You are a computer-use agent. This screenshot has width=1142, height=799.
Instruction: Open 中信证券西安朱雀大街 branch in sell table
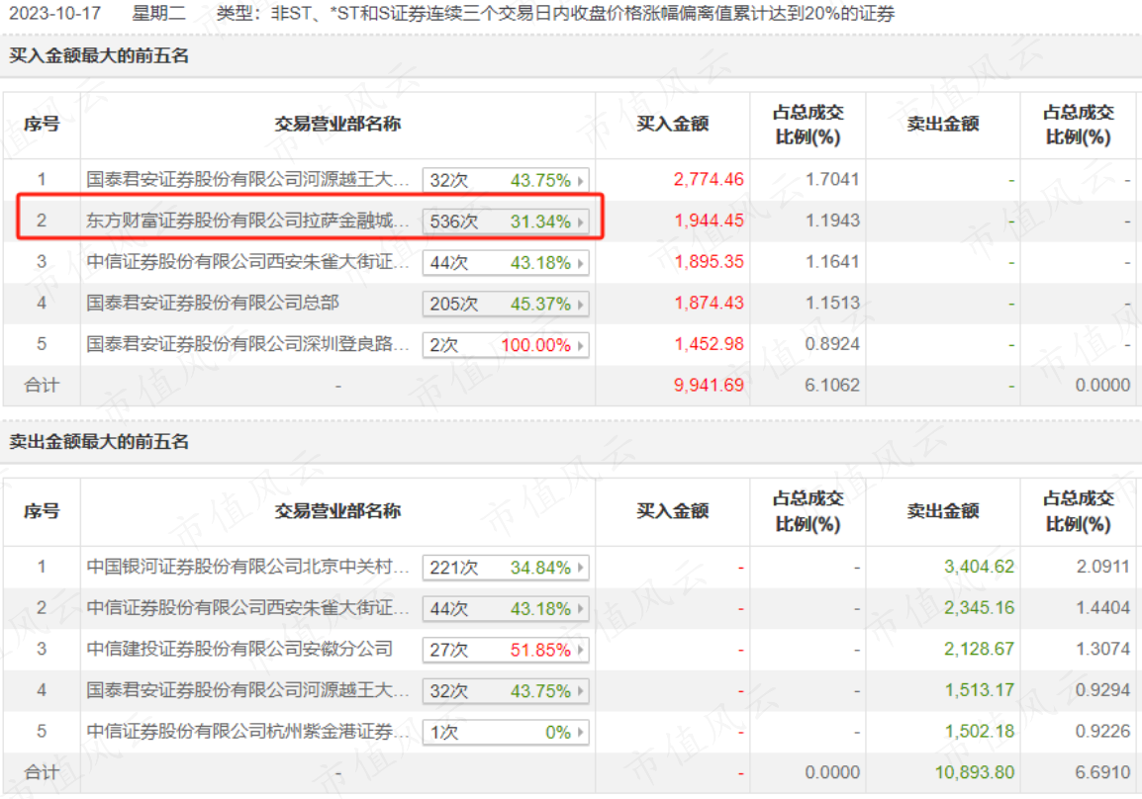(247, 607)
